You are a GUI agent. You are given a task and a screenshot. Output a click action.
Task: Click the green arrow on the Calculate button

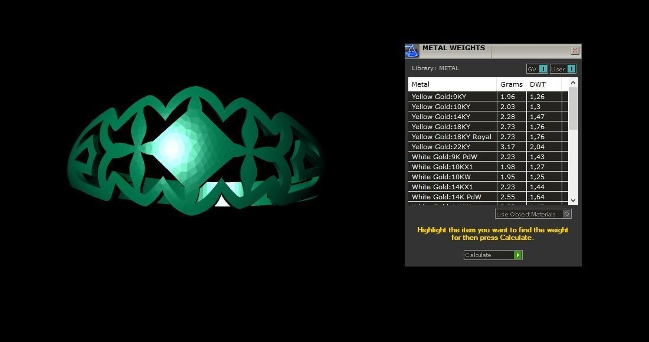tap(518, 255)
